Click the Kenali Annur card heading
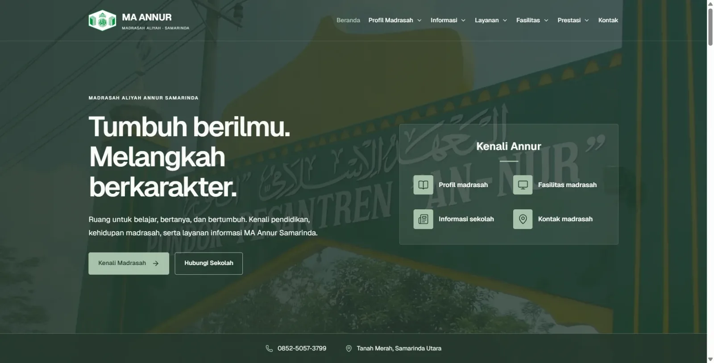 click(509, 146)
